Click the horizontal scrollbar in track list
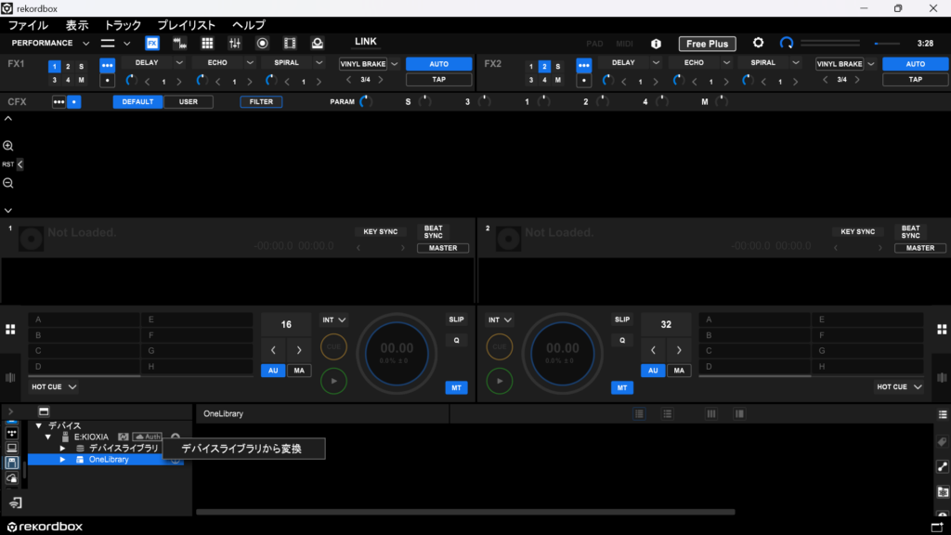The height and width of the screenshot is (535, 951). click(x=464, y=512)
